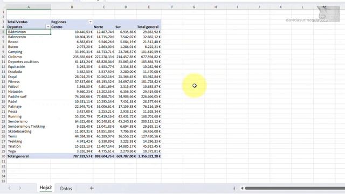Select the Senderismo y Trekking cell
Image resolution: width=345 pixels, height=194 pixels.
coord(29,126)
